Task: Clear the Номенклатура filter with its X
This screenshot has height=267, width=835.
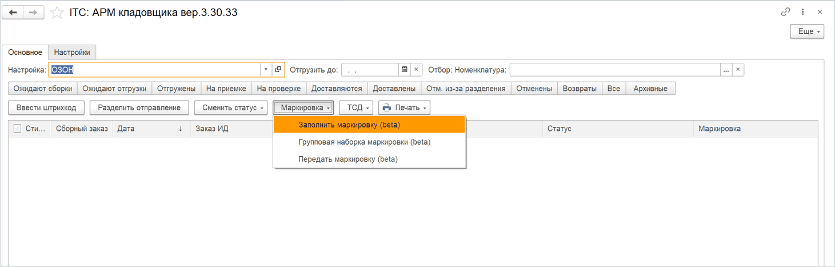Action: [738, 70]
